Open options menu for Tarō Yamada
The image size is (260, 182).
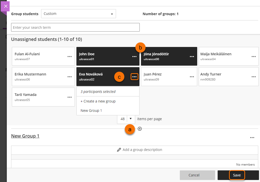click(70, 97)
